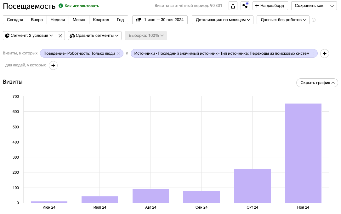The height and width of the screenshot is (214, 341).
Task: Remove the 'Переходы из поисковых систем' condition
Action: click(313, 53)
